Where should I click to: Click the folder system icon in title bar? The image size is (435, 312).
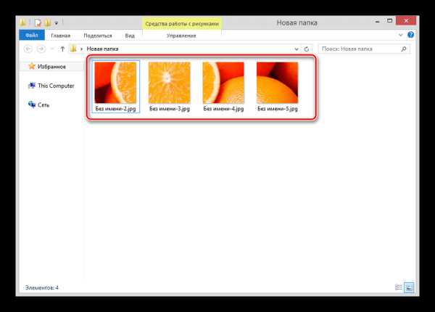pyautogui.click(x=22, y=22)
